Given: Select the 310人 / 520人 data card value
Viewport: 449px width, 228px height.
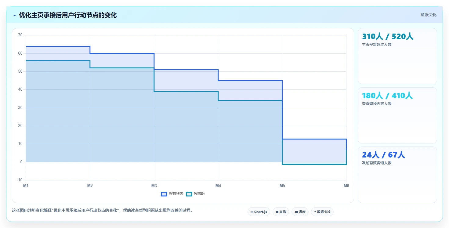Looking at the screenshot, I should click(388, 37).
